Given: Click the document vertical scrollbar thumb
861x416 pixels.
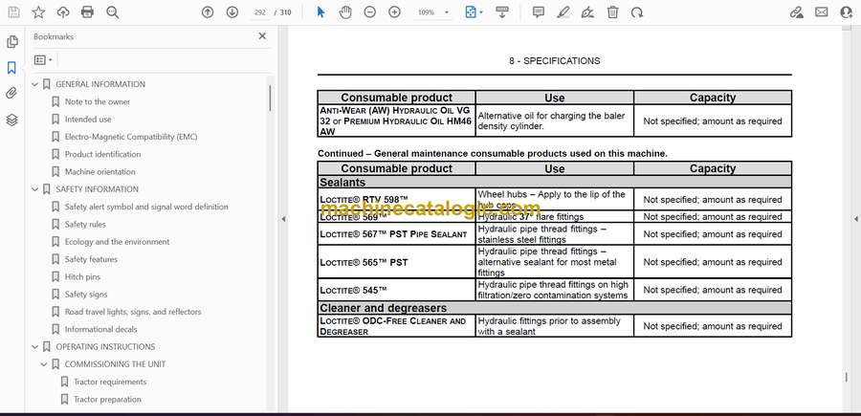Looking at the screenshot, I should pyautogui.click(x=847, y=377).
